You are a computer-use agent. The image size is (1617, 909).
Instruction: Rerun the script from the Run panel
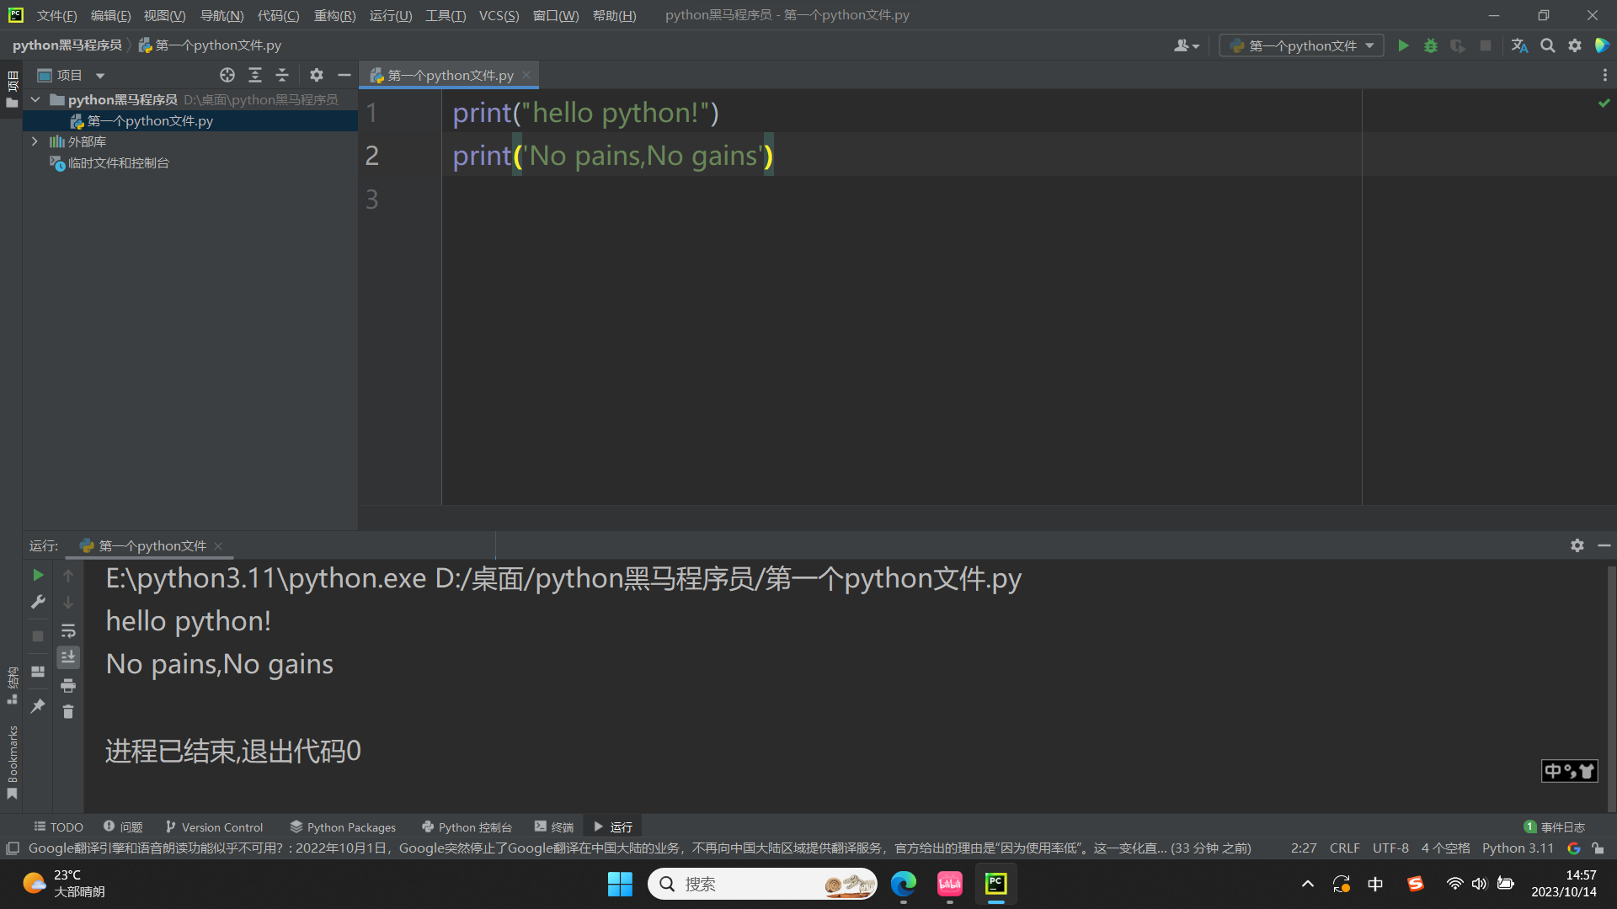point(38,575)
